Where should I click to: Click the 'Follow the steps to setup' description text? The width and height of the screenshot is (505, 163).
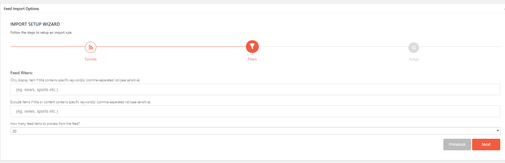coord(41,33)
